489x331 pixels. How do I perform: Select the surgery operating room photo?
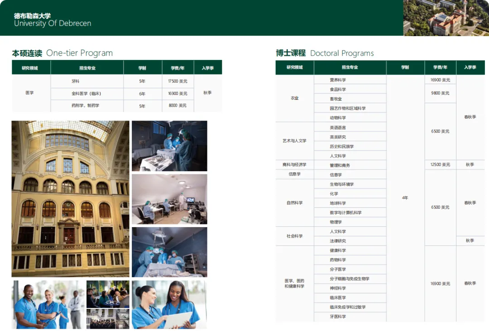pyautogui.click(x=169, y=145)
